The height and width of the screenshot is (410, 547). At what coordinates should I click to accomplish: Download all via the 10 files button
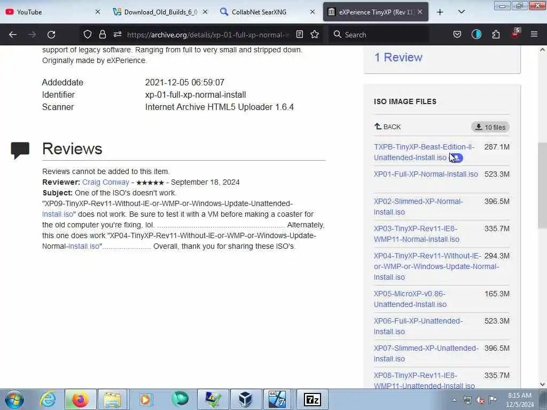click(490, 127)
